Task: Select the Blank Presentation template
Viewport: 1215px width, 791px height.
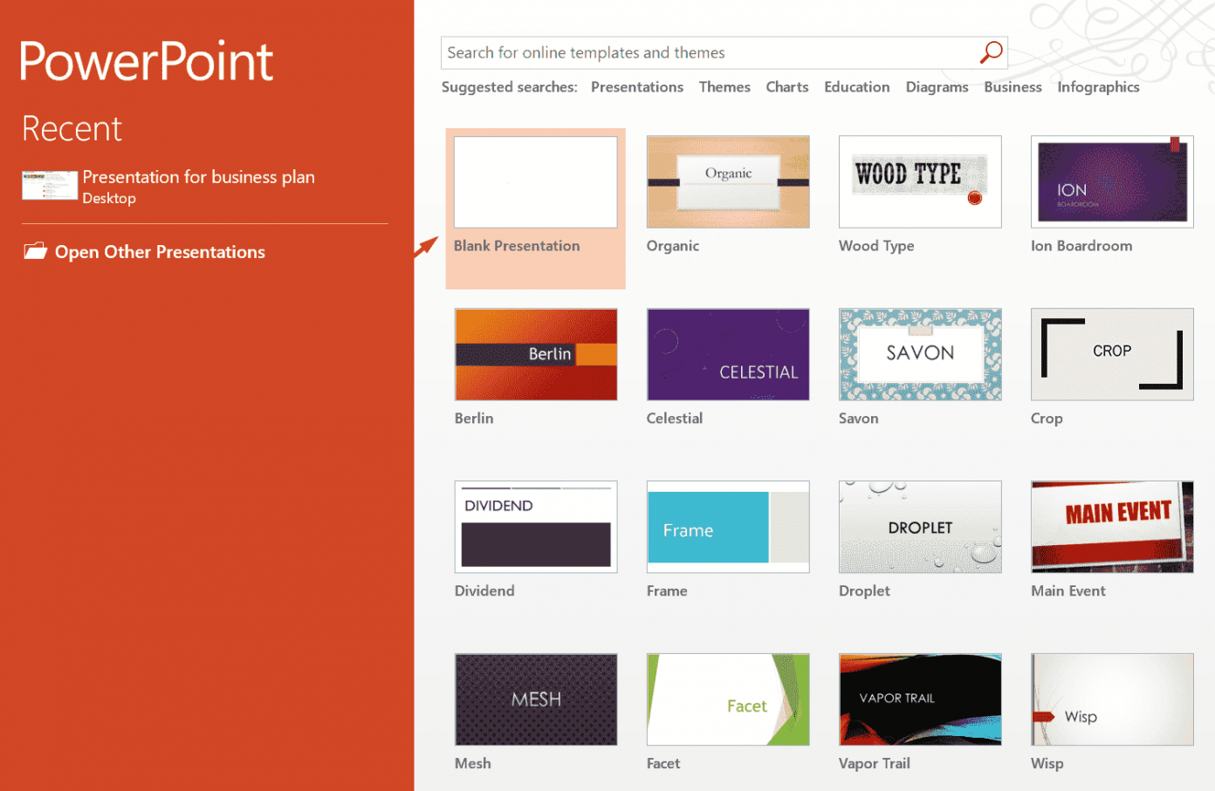Action: pyautogui.click(x=535, y=181)
